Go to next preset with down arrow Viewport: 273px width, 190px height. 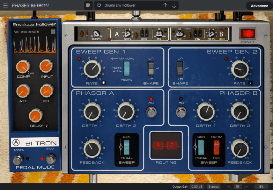[174, 5]
